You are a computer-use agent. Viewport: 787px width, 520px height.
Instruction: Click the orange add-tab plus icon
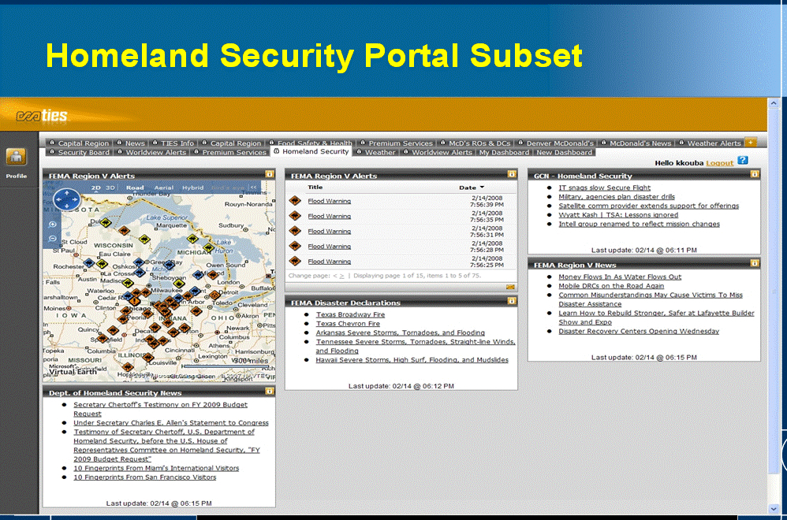coord(751,143)
